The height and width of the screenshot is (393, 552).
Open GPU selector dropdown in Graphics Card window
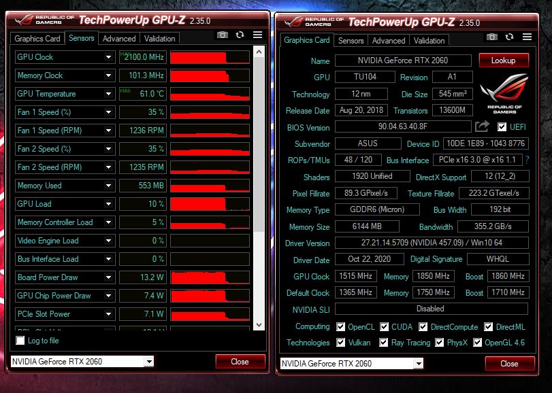pos(418,364)
